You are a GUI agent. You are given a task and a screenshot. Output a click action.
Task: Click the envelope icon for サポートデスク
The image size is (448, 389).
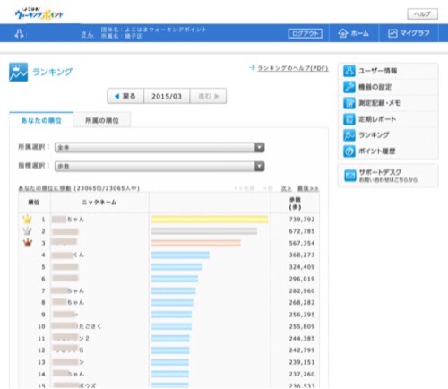(350, 176)
